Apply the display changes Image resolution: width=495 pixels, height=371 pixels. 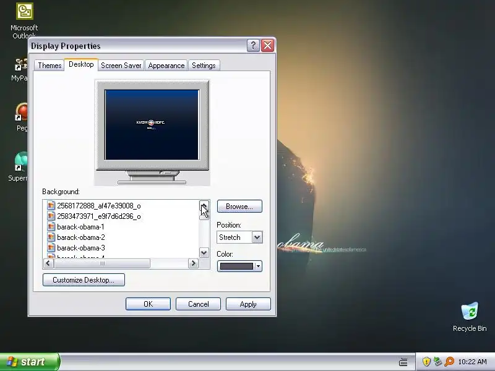(x=248, y=304)
